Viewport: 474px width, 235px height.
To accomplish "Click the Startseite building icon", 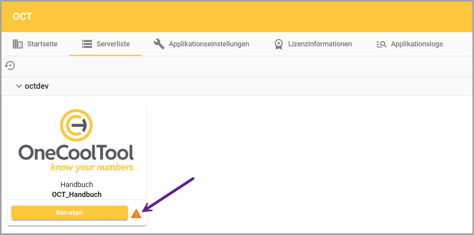I will pos(17,44).
